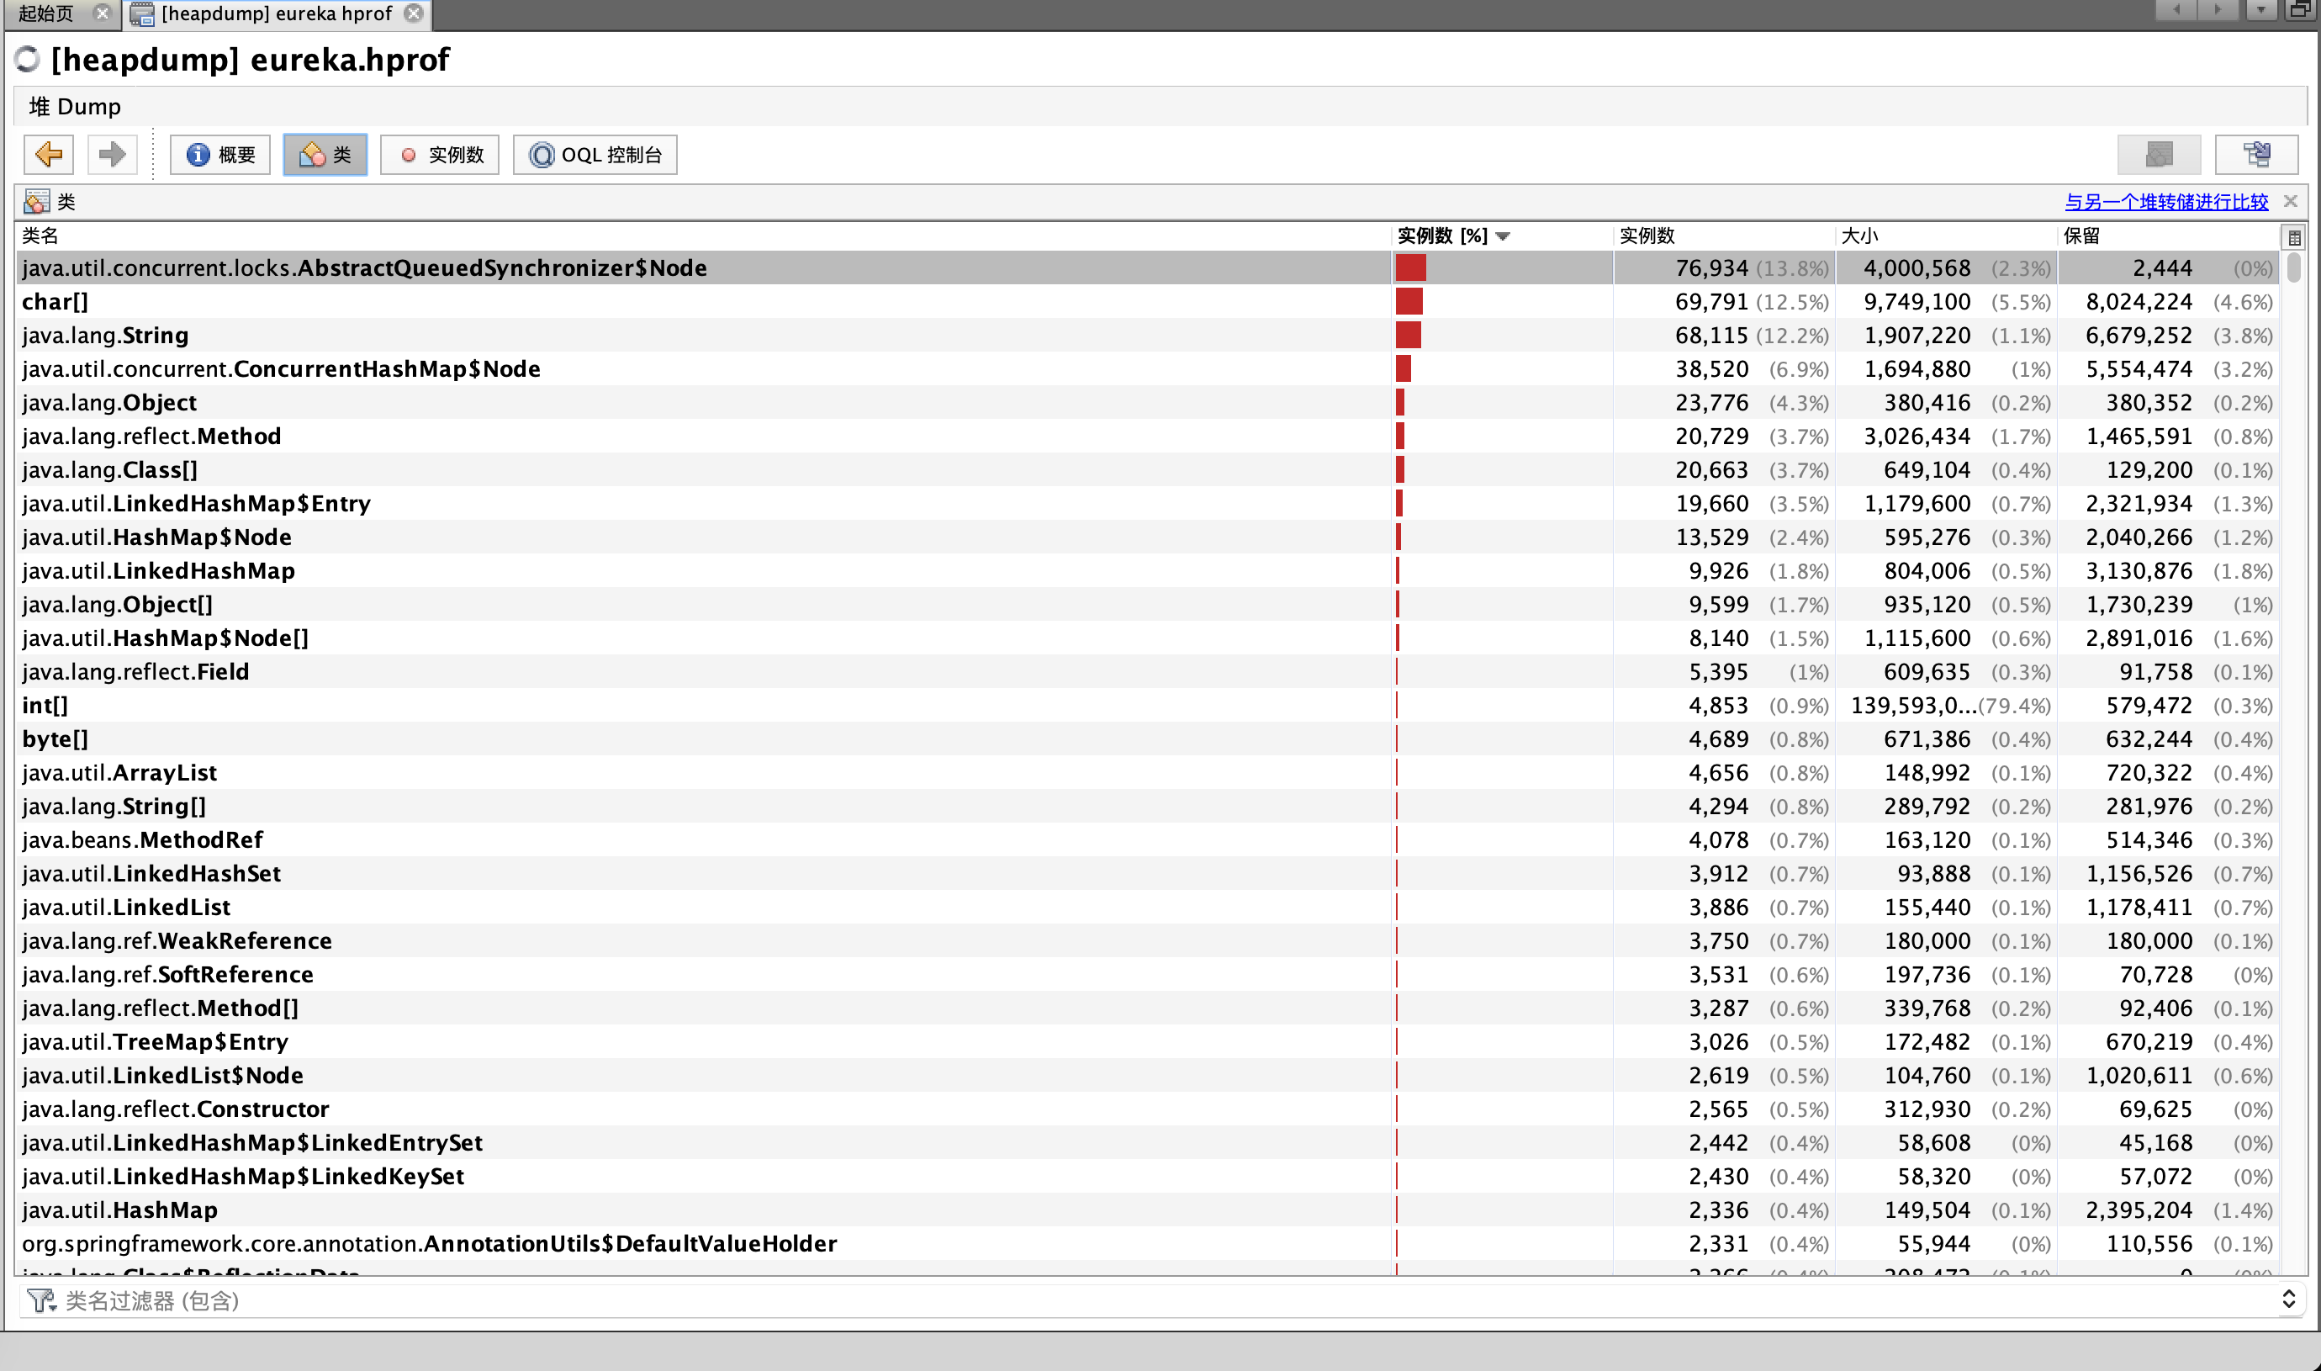Sort by 实例数 count column header

1723,236
